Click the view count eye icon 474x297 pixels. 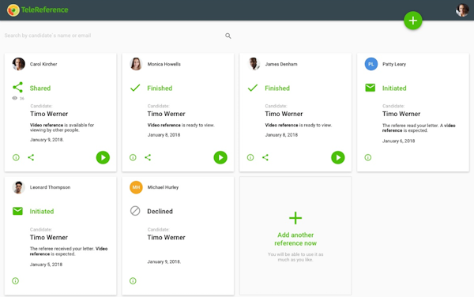[14, 98]
